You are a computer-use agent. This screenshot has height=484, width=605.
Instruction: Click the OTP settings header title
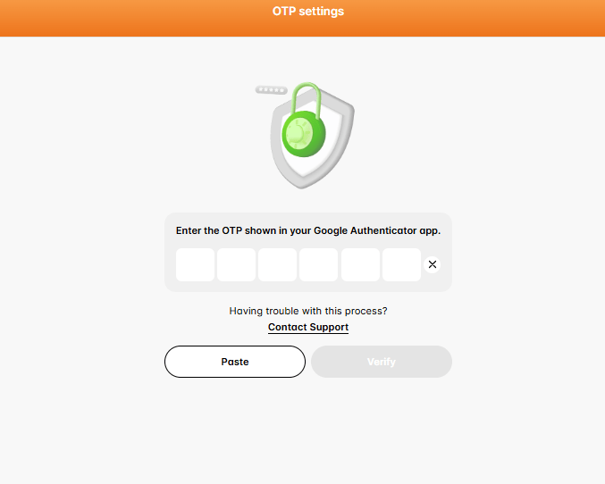[308, 12]
